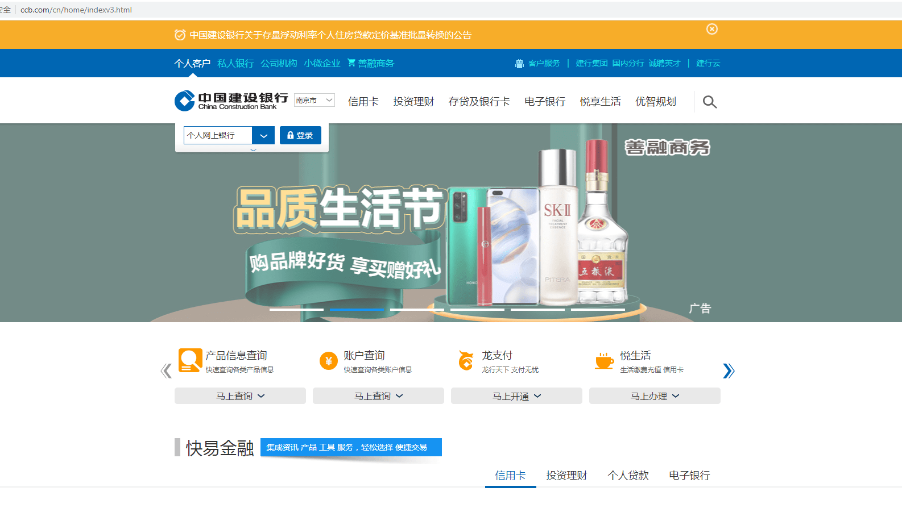The height and width of the screenshot is (508, 902).
Task: Select the 投资理财 tab under 快易金融
Action: (x=566, y=476)
